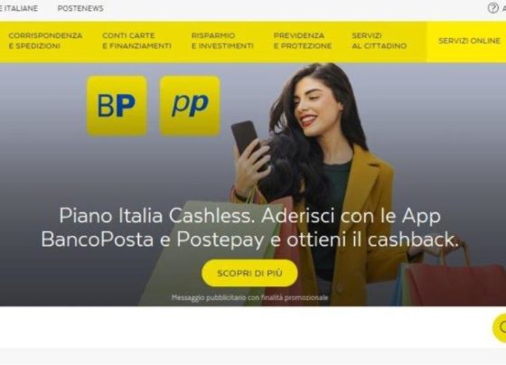The image size is (506, 365).
Task: Follow the Italiane top bar link
Action: point(19,8)
